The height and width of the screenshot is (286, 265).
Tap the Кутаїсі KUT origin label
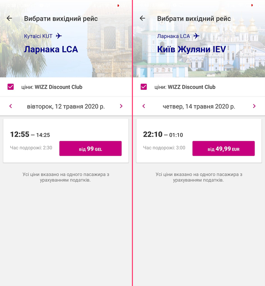point(38,36)
